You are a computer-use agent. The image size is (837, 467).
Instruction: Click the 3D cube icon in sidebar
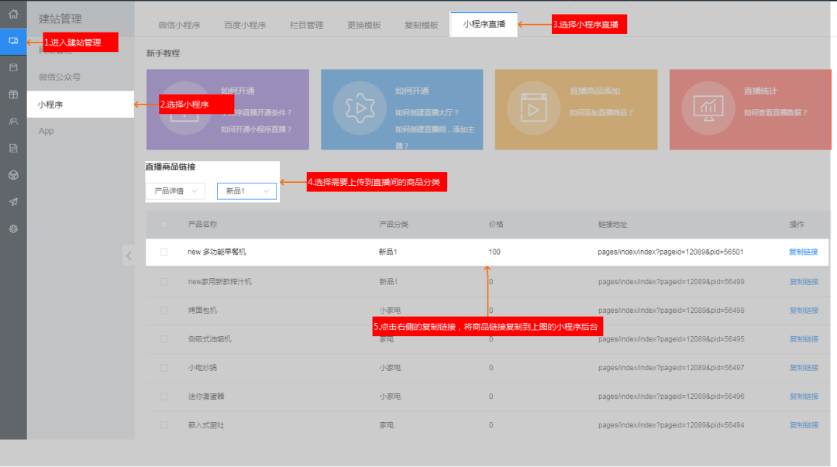tap(12, 174)
